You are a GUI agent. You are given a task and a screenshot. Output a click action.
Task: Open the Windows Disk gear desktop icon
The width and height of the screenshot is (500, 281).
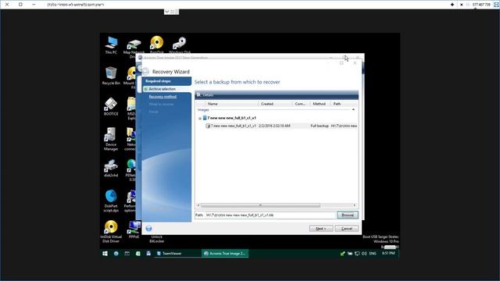click(180, 45)
